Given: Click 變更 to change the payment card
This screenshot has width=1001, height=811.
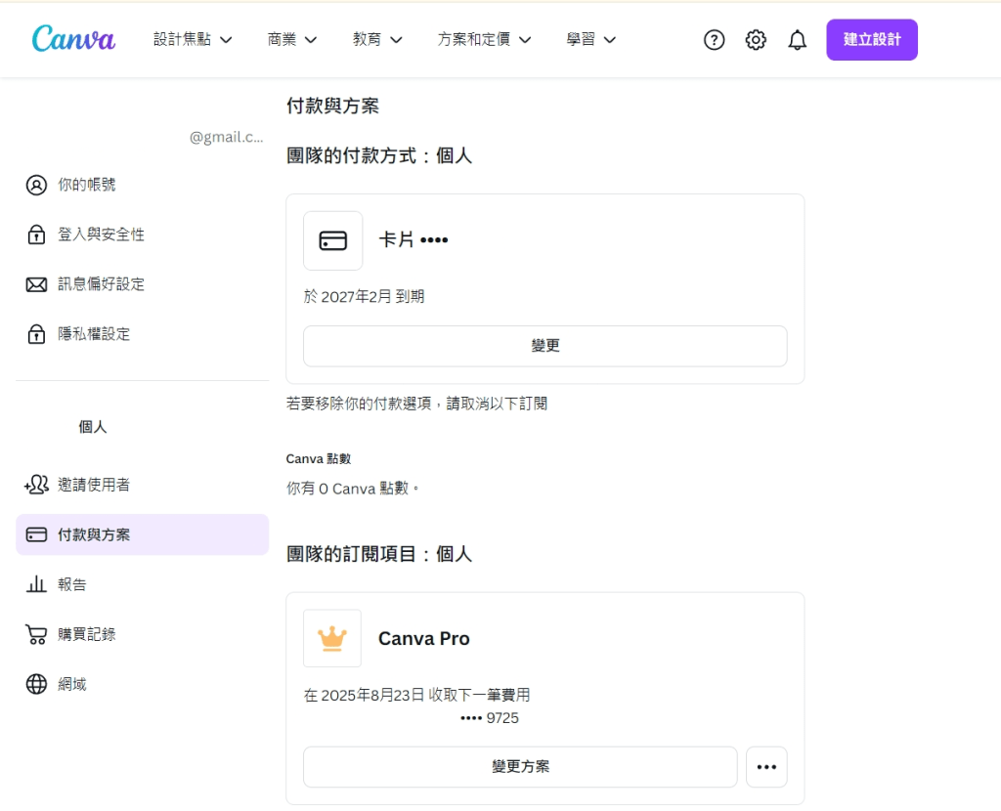Looking at the screenshot, I should coord(544,346).
